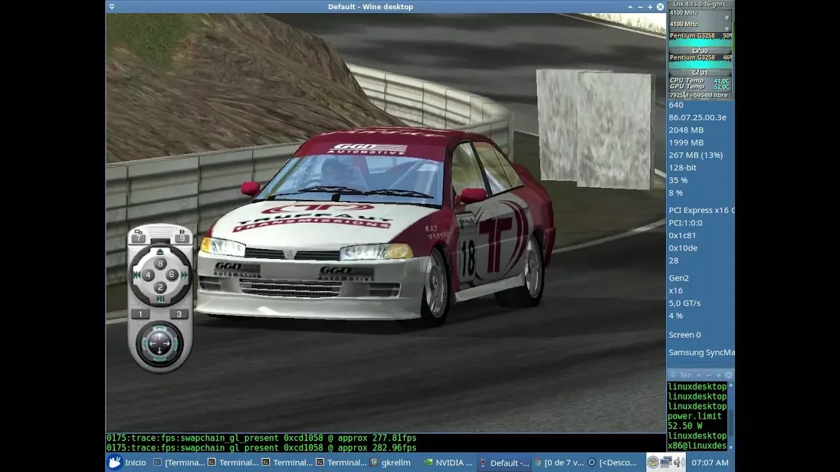The width and height of the screenshot is (840, 472).
Task: Toggle play/pause on the replay remote
Action: point(160,299)
